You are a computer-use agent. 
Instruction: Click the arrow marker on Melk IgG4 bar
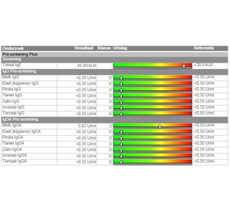pos(160,126)
